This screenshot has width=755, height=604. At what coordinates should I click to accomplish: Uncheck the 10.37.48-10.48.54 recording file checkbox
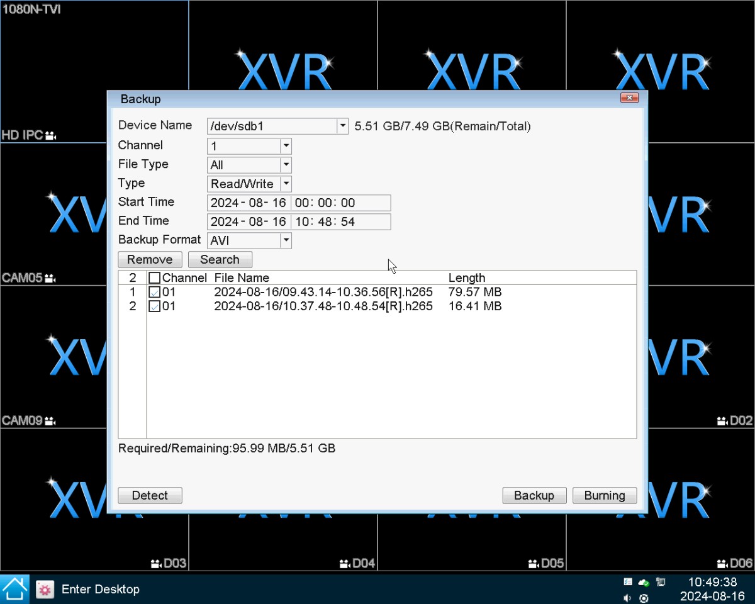coord(155,306)
